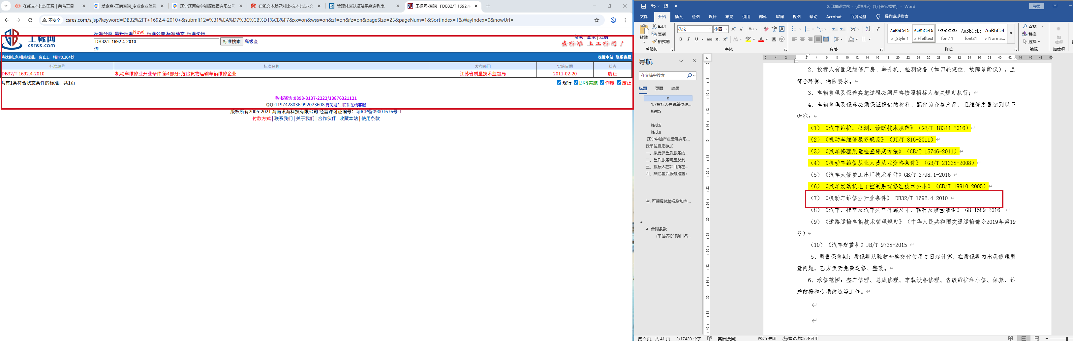Image resolution: width=1073 pixels, height=341 pixels.
Task: Close the navigation pane with the X
Action: (695, 61)
